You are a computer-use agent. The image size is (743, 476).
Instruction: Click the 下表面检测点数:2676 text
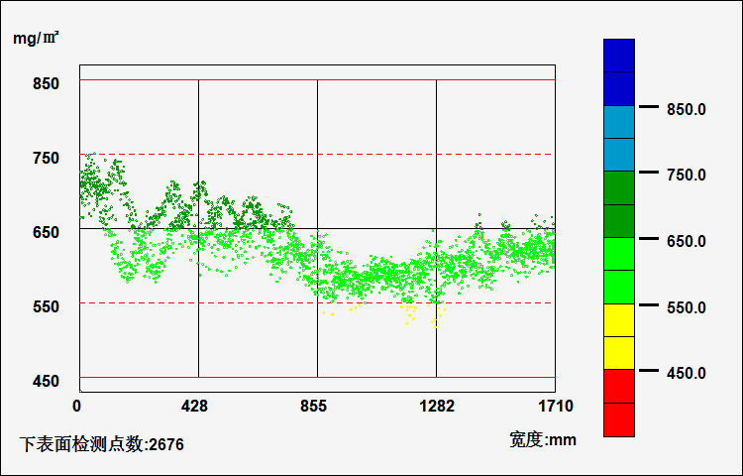coord(101,444)
